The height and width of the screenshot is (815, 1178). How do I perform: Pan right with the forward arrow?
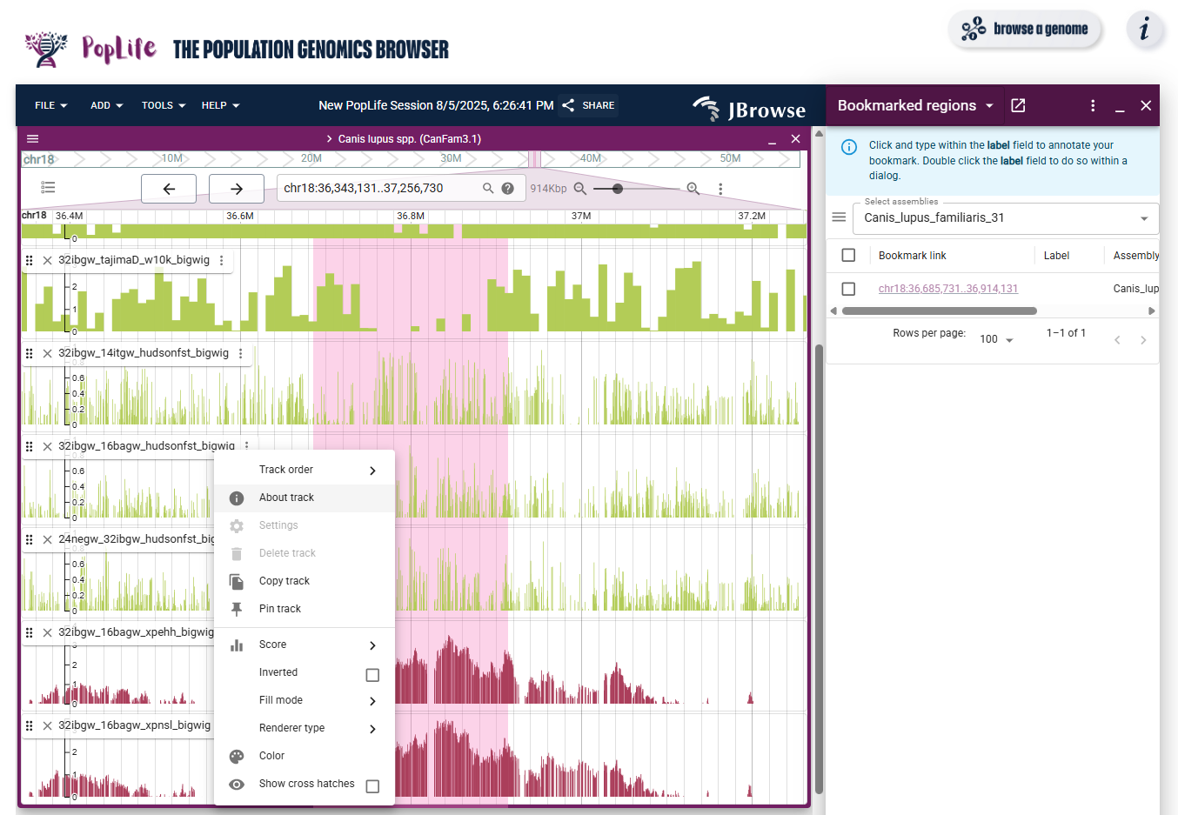click(236, 189)
